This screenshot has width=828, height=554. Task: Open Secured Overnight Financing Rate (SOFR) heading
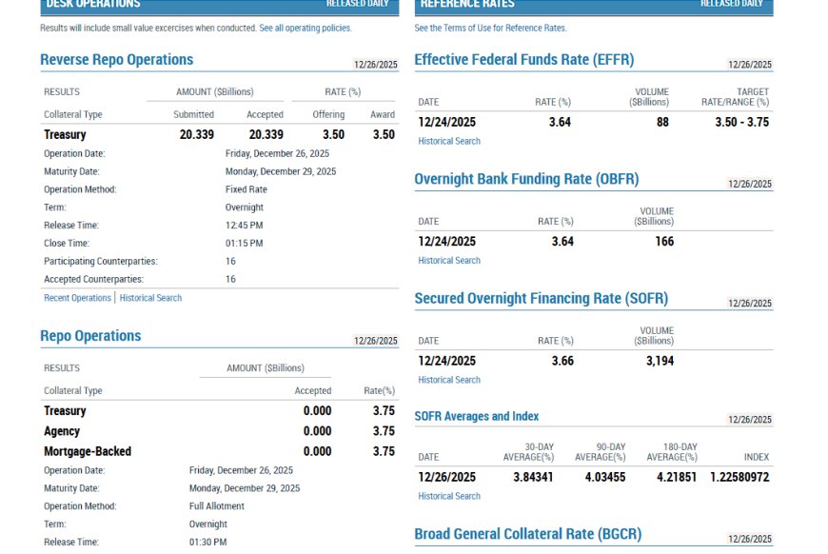542,298
